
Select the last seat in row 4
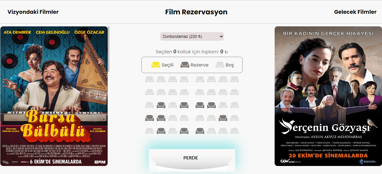click(234, 118)
